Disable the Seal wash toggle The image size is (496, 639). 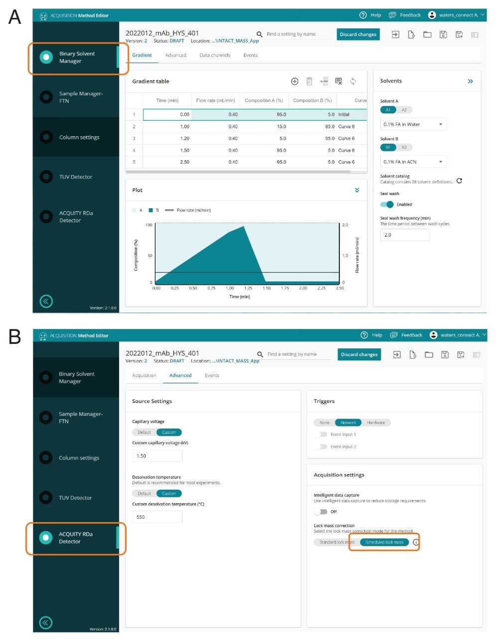point(387,204)
